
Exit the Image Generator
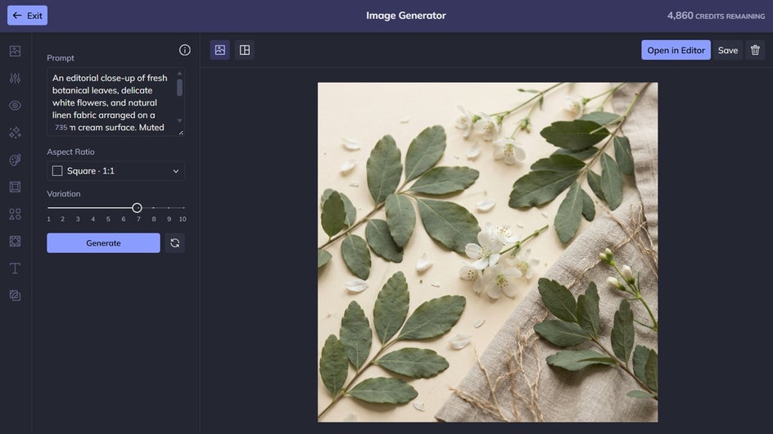27,16
